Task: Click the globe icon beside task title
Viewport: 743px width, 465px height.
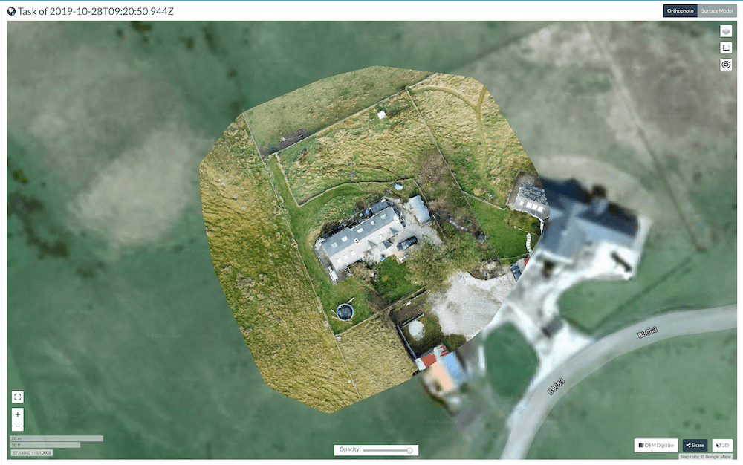Action: click(x=11, y=11)
